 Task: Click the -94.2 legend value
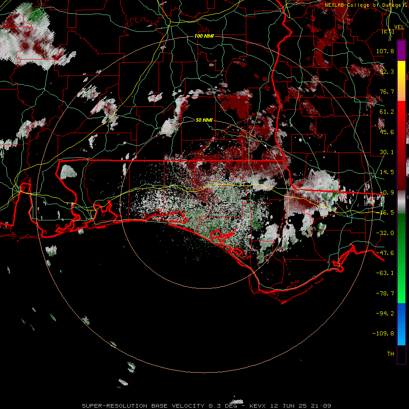click(385, 314)
